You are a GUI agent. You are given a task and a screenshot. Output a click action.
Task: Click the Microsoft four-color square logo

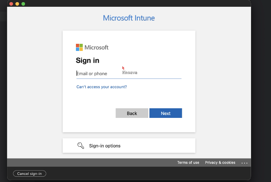click(79, 47)
